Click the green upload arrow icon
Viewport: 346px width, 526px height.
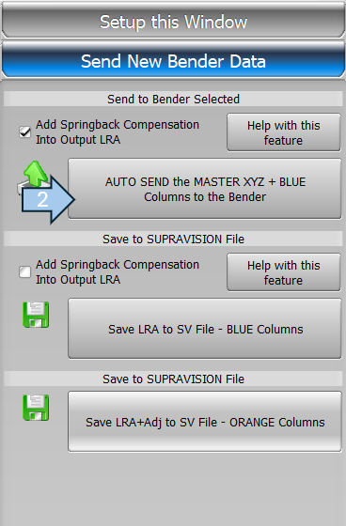(36, 173)
